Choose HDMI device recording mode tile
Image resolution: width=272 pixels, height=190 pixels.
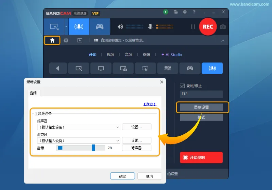click(168, 68)
